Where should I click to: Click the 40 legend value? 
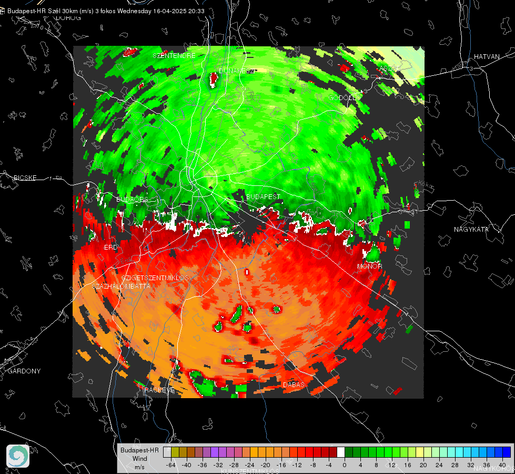click(x=502, y=465)
